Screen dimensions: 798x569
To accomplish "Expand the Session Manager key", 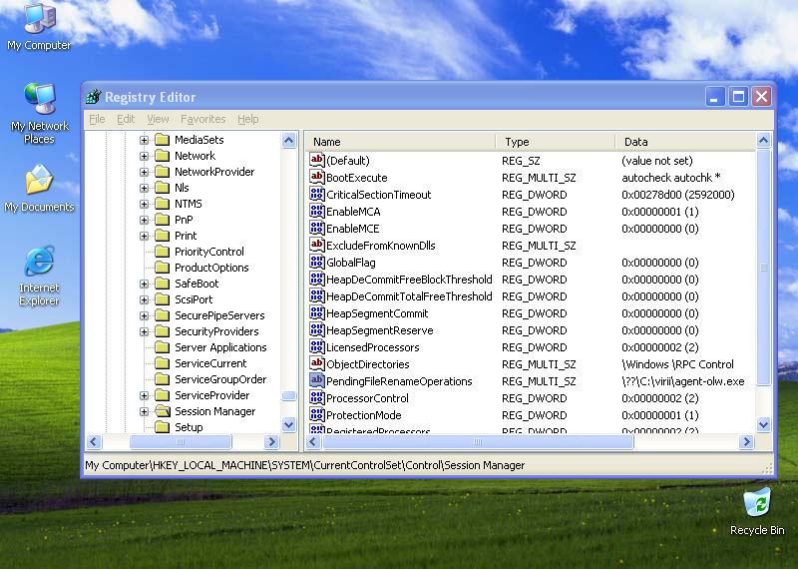I will click(144, 411).
